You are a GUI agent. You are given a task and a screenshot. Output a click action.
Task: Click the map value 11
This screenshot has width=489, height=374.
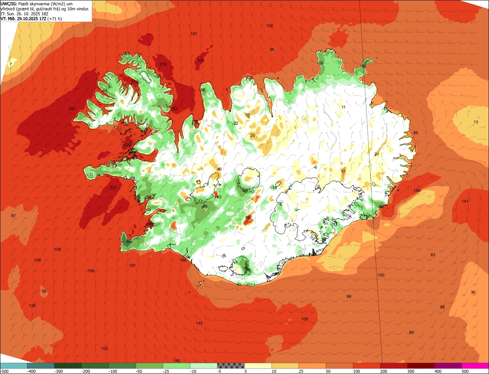tap(343, 107)
